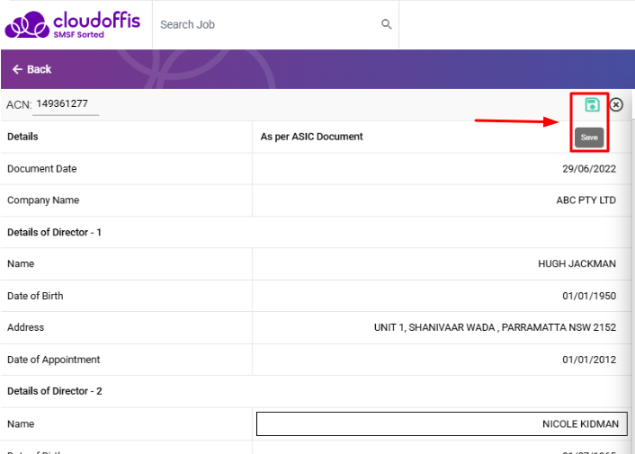This screenshot has width=635, height=454.
Task: Click the green Save disk icon
Action: (x=592, y=105)
